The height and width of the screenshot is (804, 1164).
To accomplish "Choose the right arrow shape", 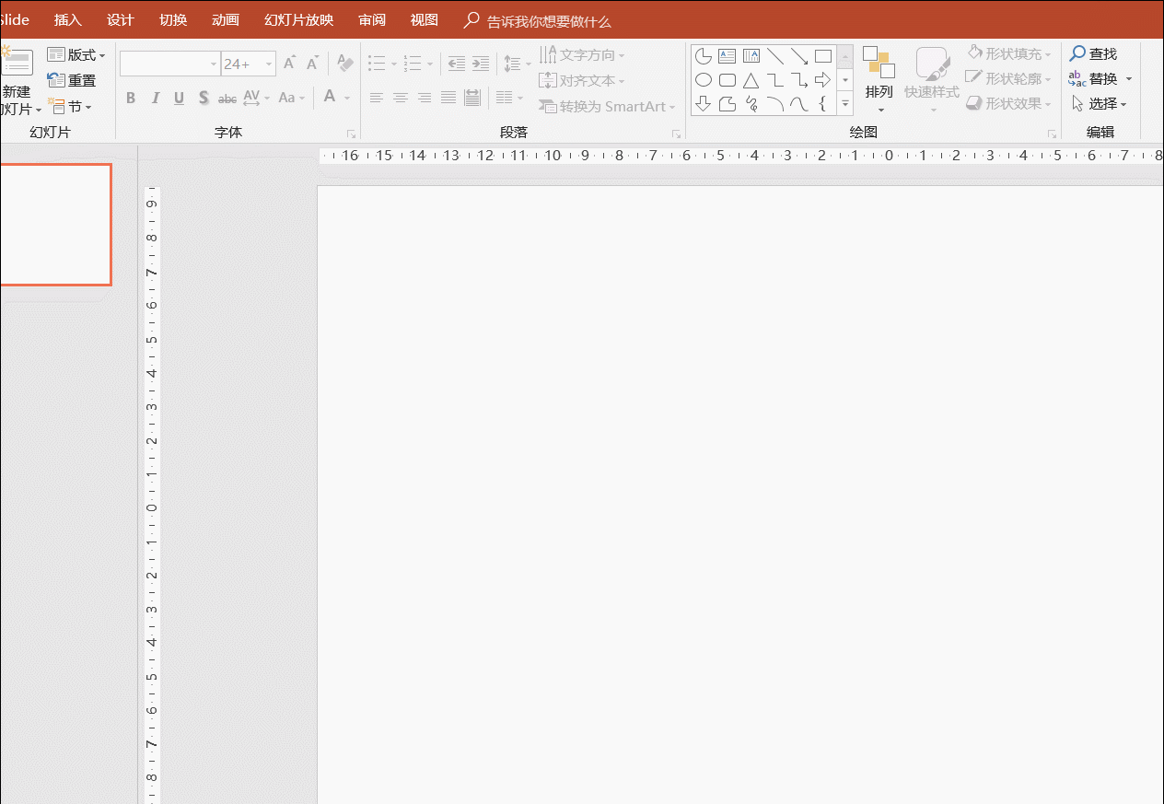I will (822, 80).
